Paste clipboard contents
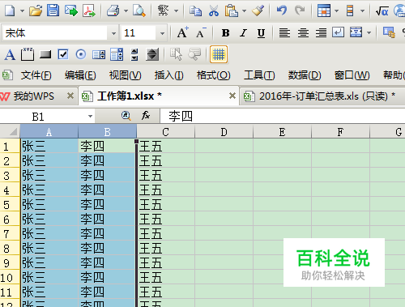 pyautogui.click(x=232, y=11)
